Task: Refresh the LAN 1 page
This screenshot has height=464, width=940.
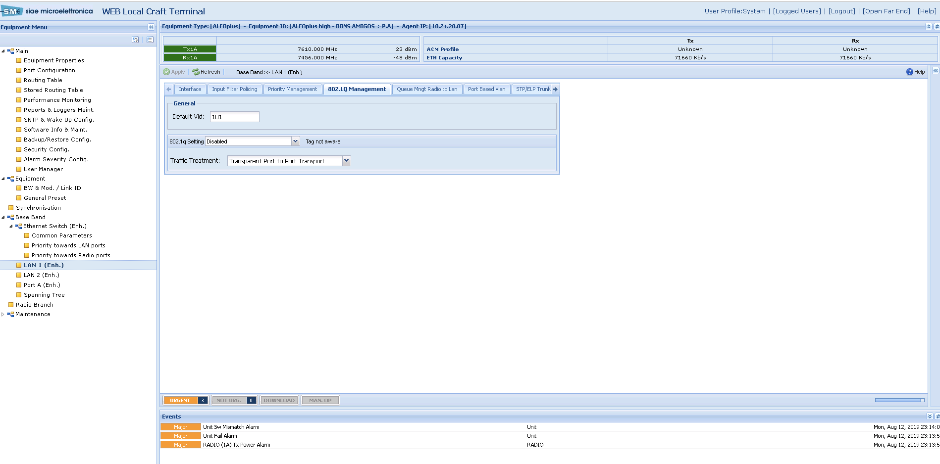Action: (x=207, y=72)
